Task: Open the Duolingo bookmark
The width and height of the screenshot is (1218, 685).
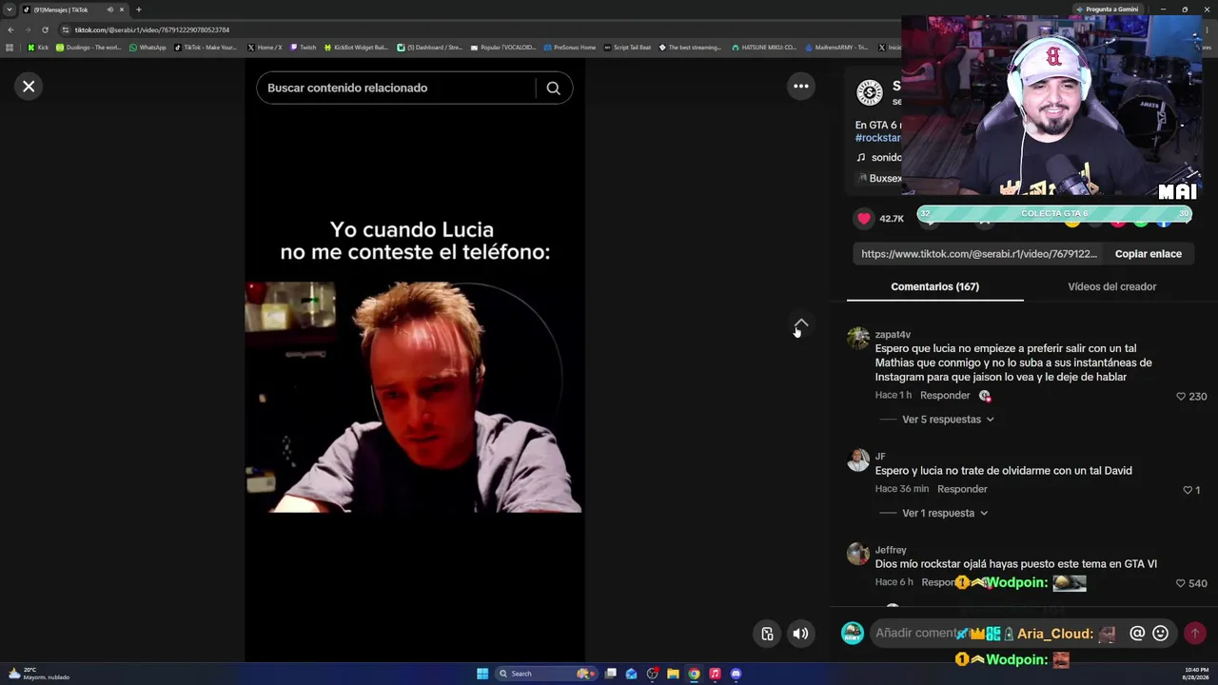Action: 88,48
